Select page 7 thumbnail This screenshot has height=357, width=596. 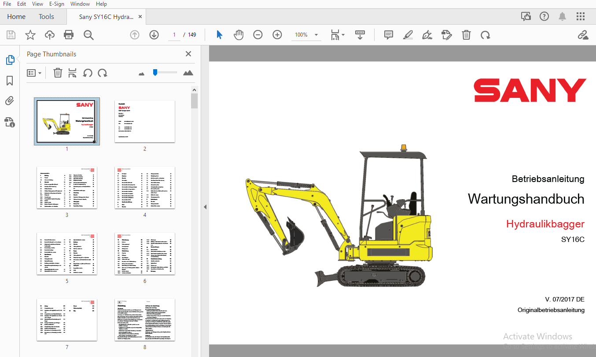click(x=67, y=320)
